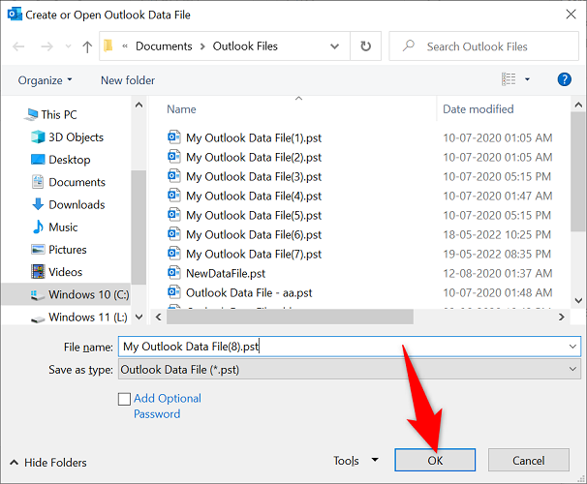Open the Help question mark
587x484 pixels.
click(564, 79)
